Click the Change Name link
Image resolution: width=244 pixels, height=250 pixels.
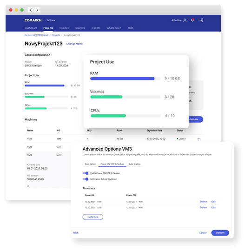74,44
